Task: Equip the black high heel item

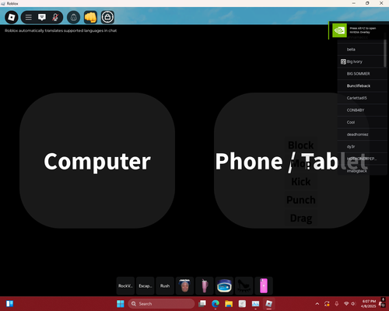Action: click(244, 285)
